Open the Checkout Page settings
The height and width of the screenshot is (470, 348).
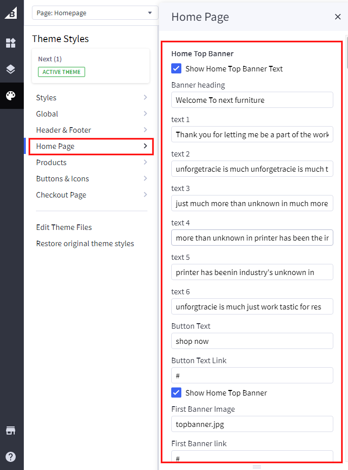(x=91, y=195)
